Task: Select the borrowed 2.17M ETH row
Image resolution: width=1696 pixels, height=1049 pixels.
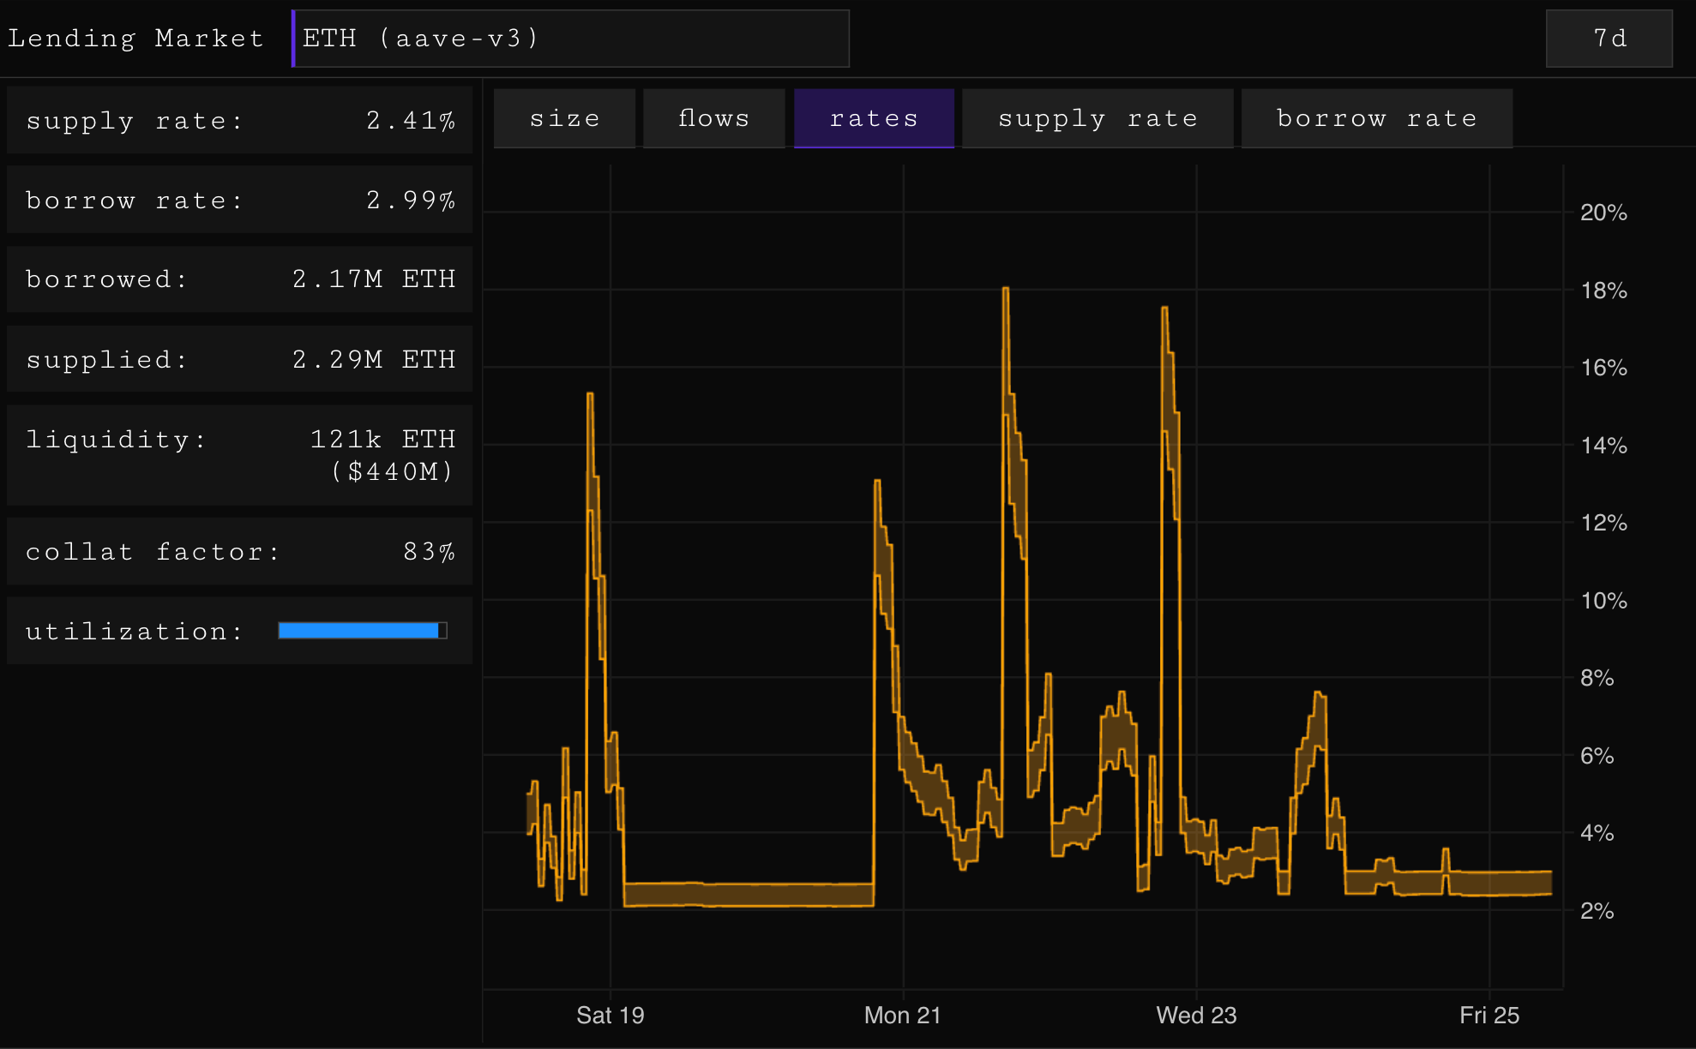Action: click(x=239, y=279)
